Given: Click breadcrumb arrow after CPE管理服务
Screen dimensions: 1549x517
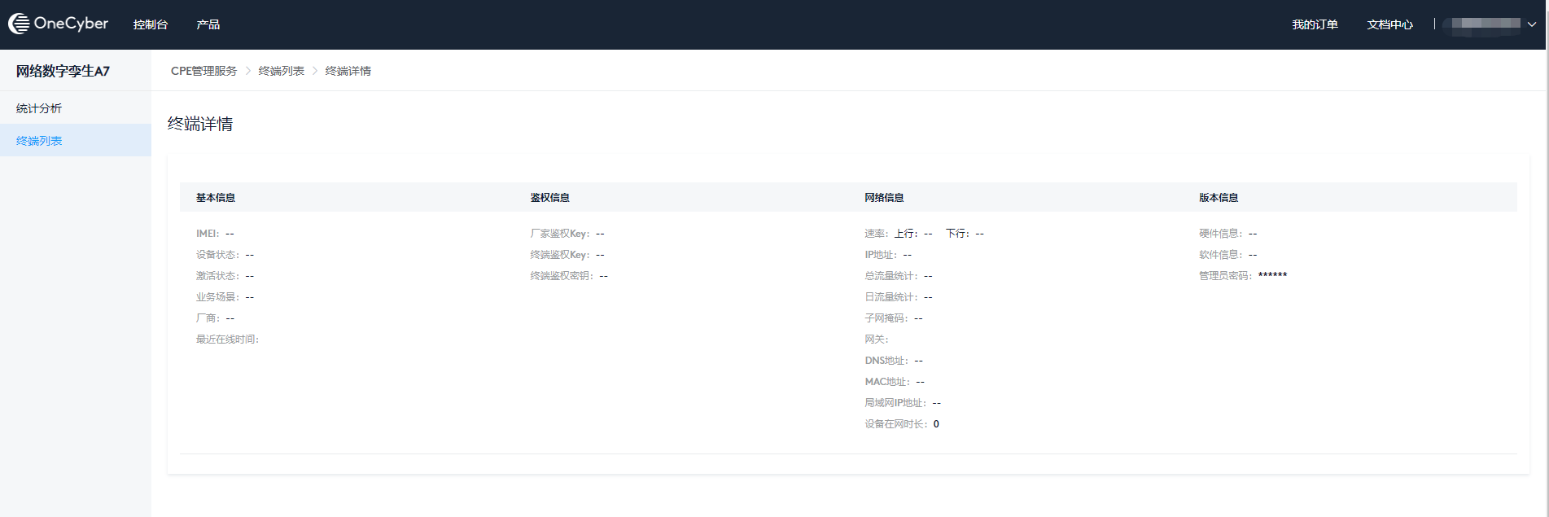Looking at the screenshot, I should tap(248, 71).
